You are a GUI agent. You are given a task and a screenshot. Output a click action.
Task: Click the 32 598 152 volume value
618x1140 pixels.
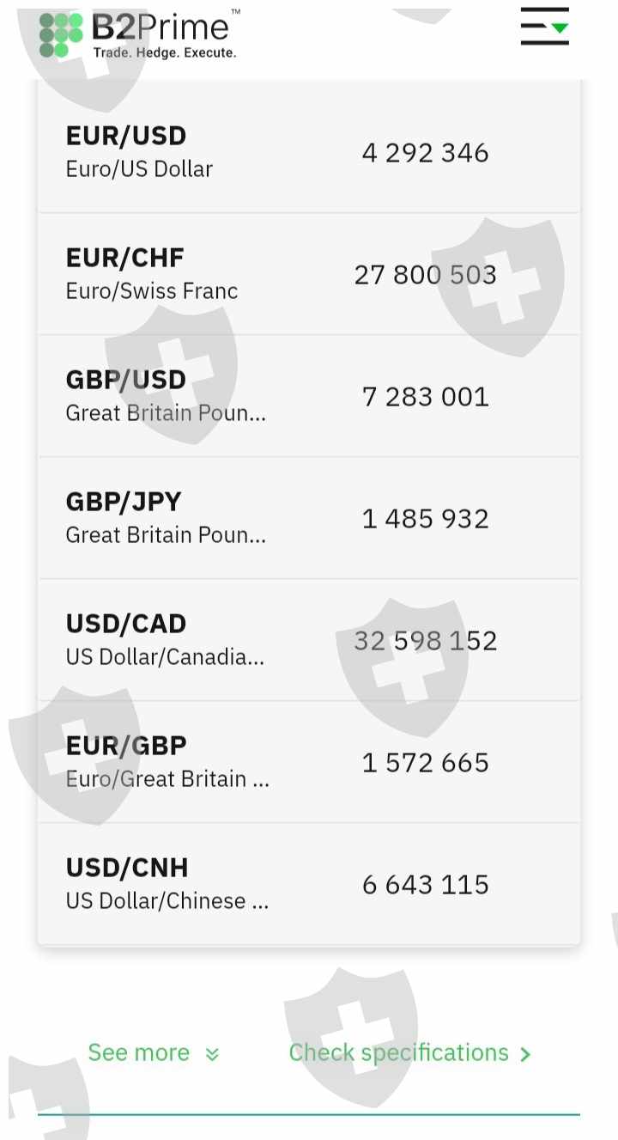[x=425, y=641]
